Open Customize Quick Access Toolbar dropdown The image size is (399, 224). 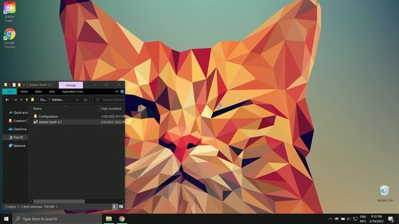pyautogui.click(x=24, y=85)
